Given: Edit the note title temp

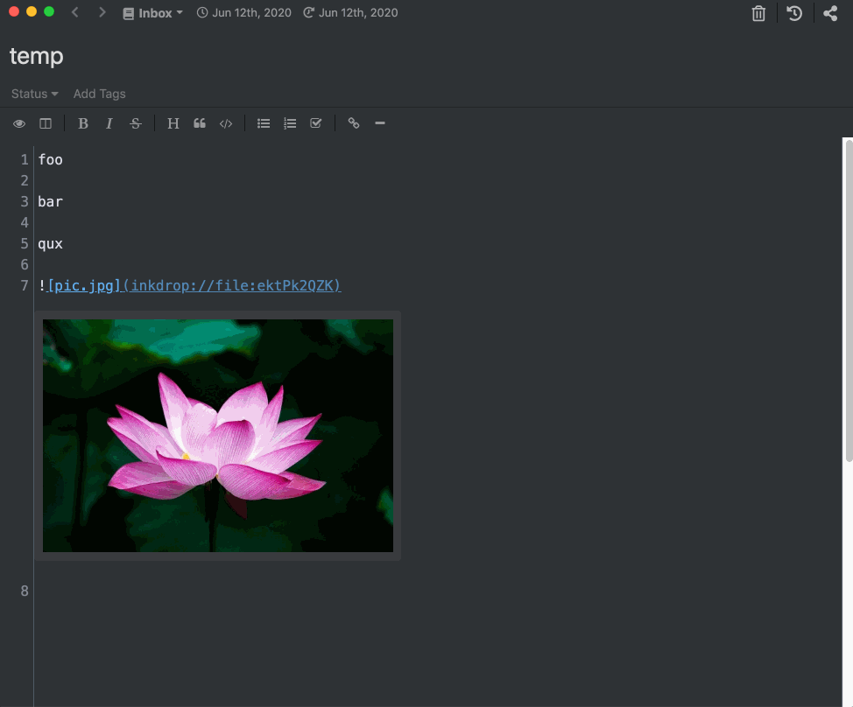Looking at the screenshot, I should [37, 57].
